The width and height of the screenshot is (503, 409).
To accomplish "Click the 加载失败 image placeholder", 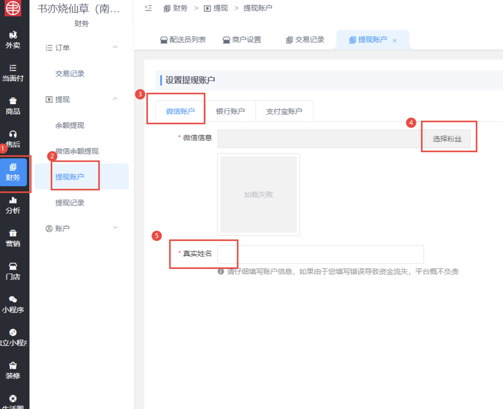I will [x=258, y=194].
